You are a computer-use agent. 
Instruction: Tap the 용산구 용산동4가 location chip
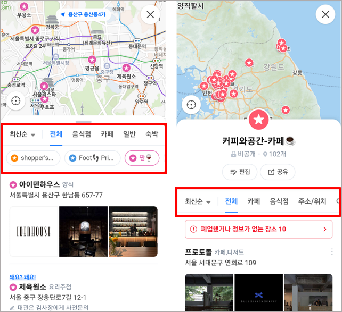coord(84,14)
